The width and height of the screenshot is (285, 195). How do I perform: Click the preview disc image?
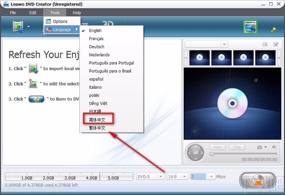232,103
